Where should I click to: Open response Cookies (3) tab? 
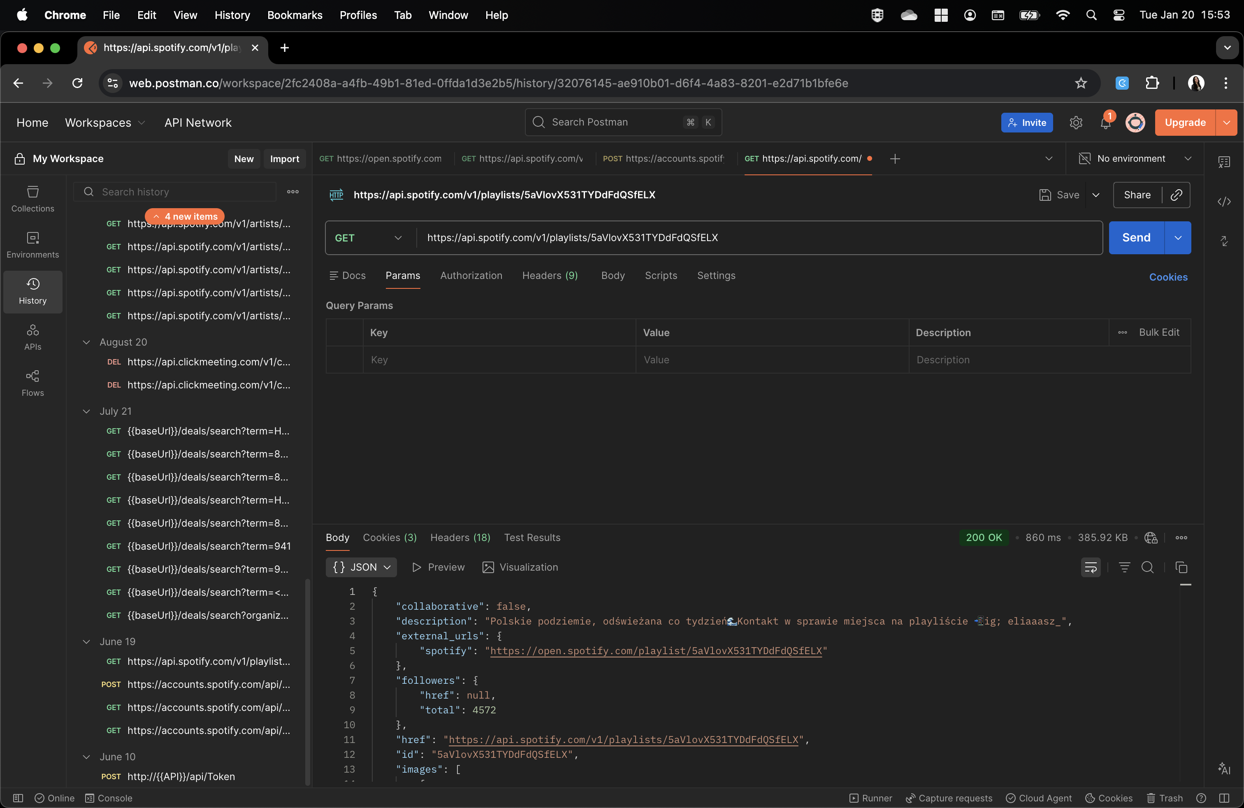tap(390, 537)
